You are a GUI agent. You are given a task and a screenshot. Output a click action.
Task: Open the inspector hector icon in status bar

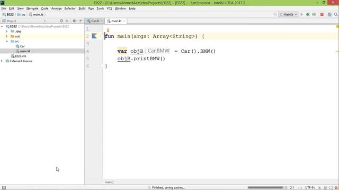pyautogui.click(x=325, y=188)
